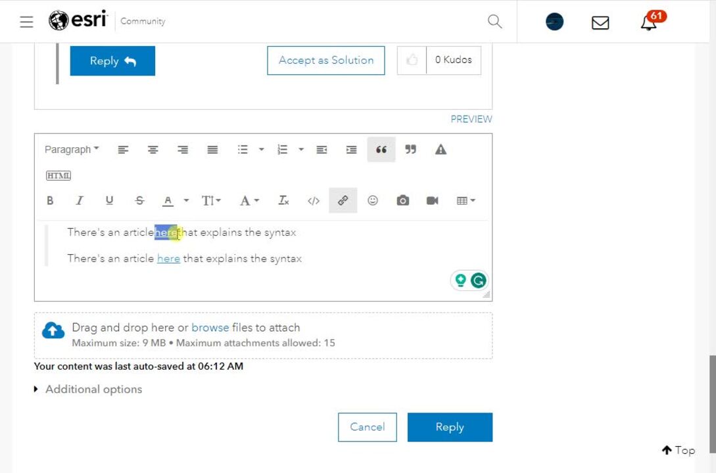Toggle bold formatting
This screenshot has width=716, height=473.
point(50,201)
